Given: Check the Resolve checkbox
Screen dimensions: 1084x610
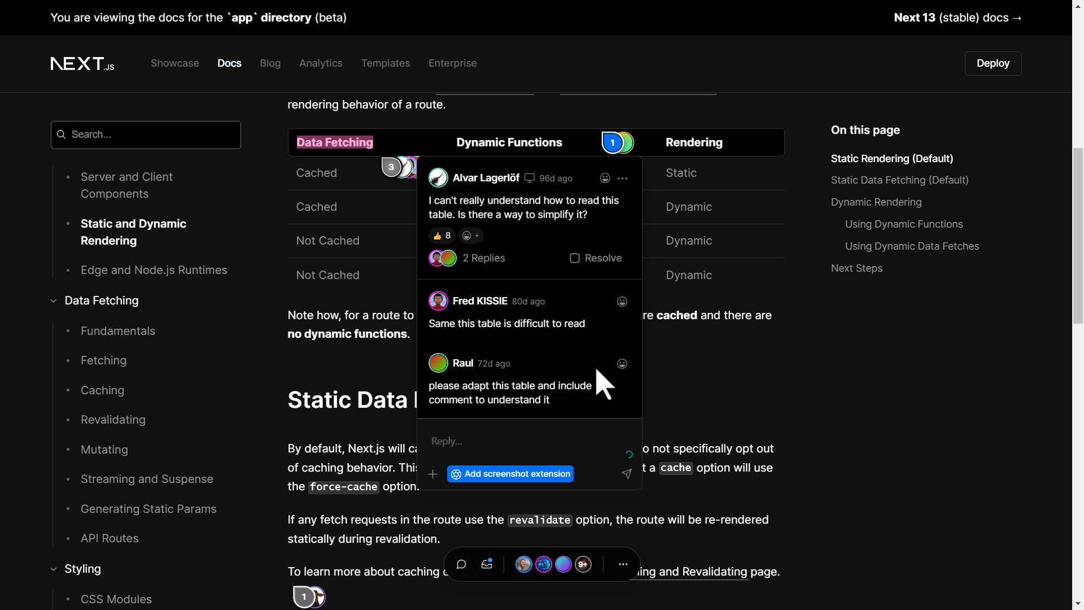Looking at the screenshot, I should [x=575, y=258].
